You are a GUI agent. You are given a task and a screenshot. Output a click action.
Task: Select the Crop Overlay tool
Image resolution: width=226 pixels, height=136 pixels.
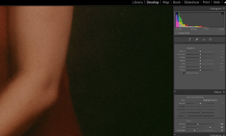[190, 39]
